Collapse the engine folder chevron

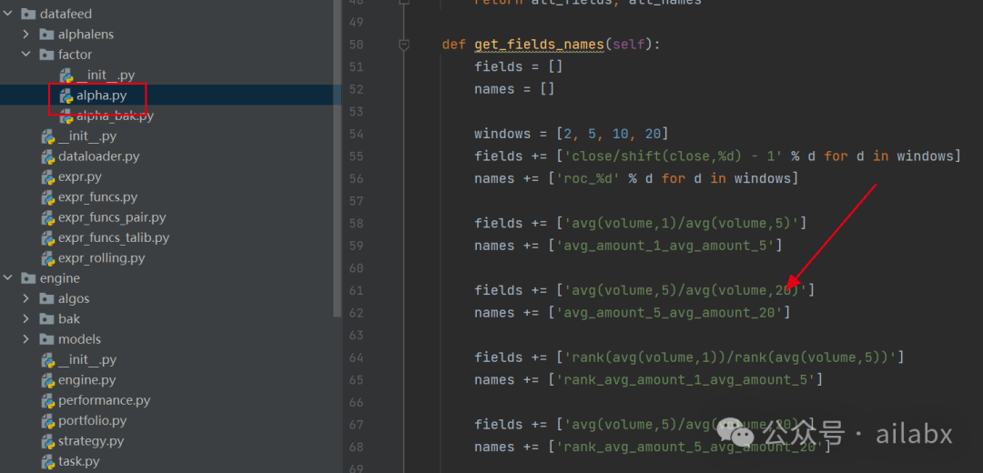7,278
